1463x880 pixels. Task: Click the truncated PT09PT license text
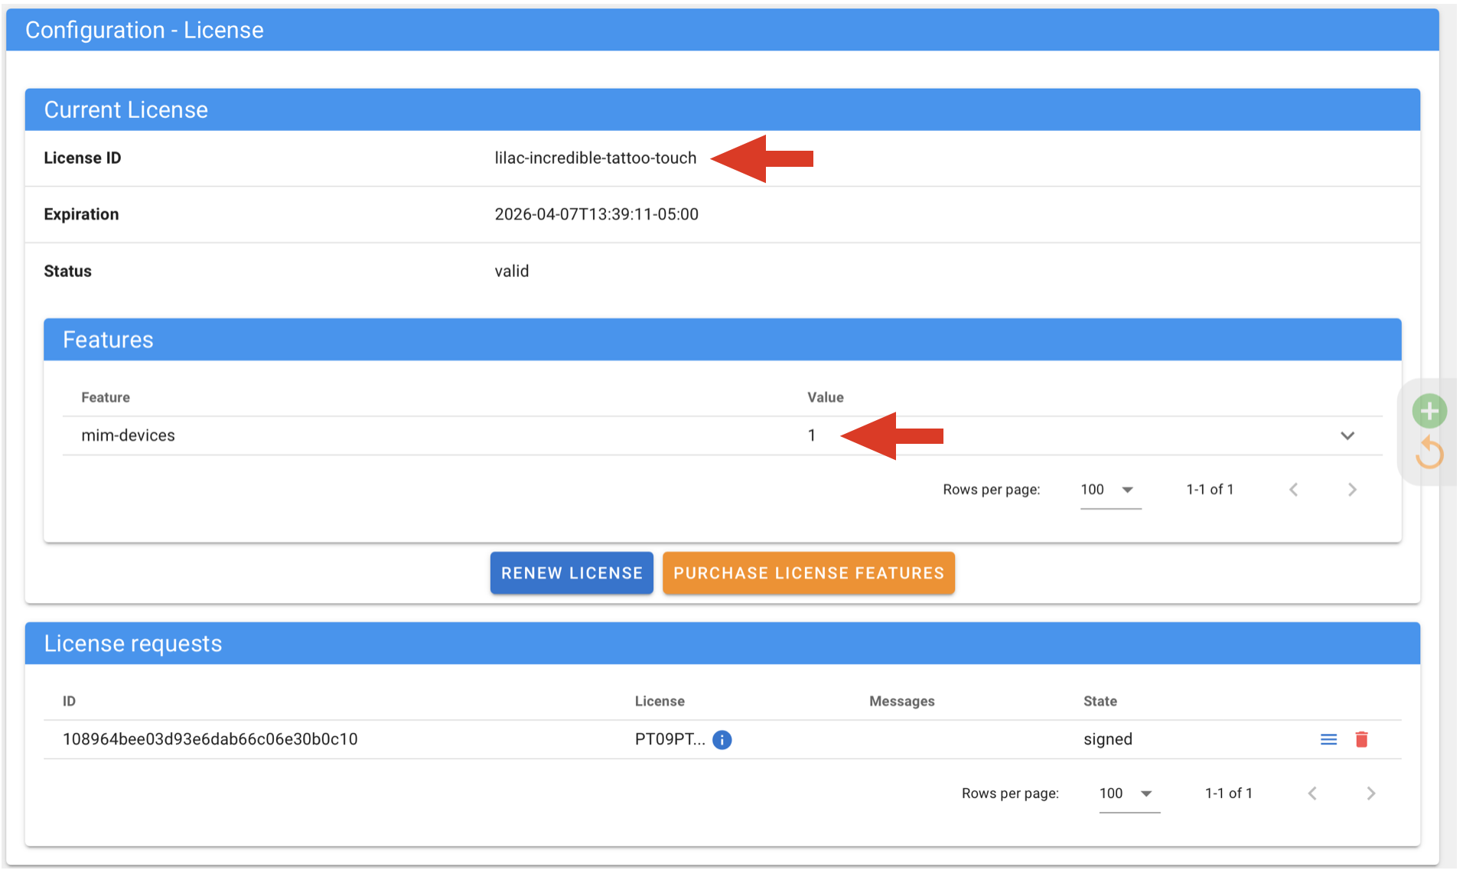[x=670, y=739]
